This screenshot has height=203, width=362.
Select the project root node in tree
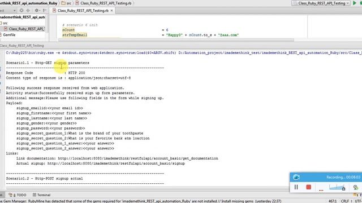point(23,17)
